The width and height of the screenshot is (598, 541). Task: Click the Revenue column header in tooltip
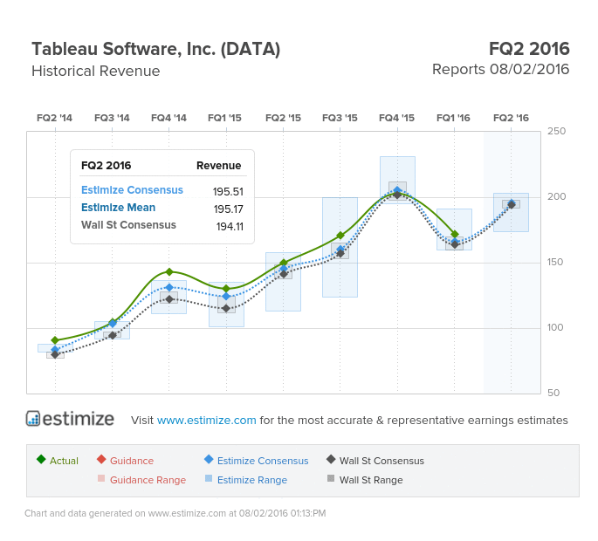218,166
